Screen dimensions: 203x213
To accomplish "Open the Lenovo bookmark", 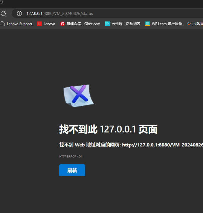I will (46, 24).
